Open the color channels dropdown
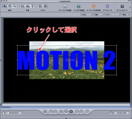The width and height of the screenshot is (132, 119). (x=113, y=15)
